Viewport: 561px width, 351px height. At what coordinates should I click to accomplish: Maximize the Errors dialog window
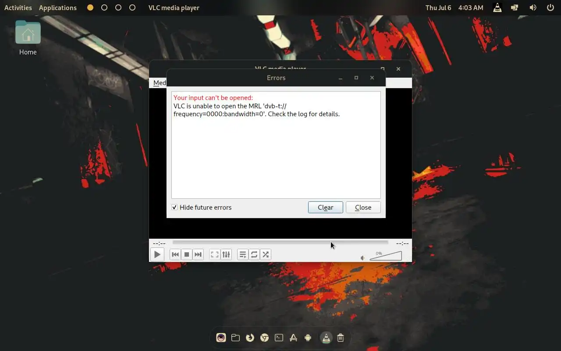coord(356,78)
